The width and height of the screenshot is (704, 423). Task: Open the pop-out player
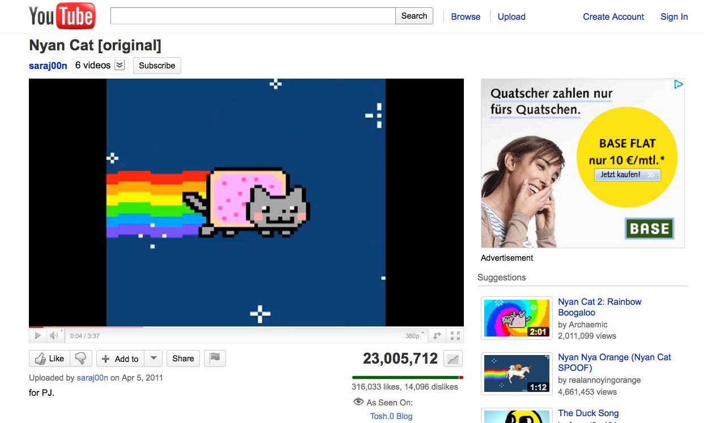[436, 335]
